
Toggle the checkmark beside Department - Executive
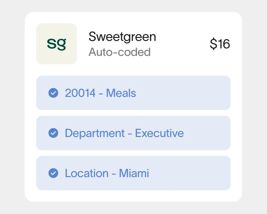[53, 133]
